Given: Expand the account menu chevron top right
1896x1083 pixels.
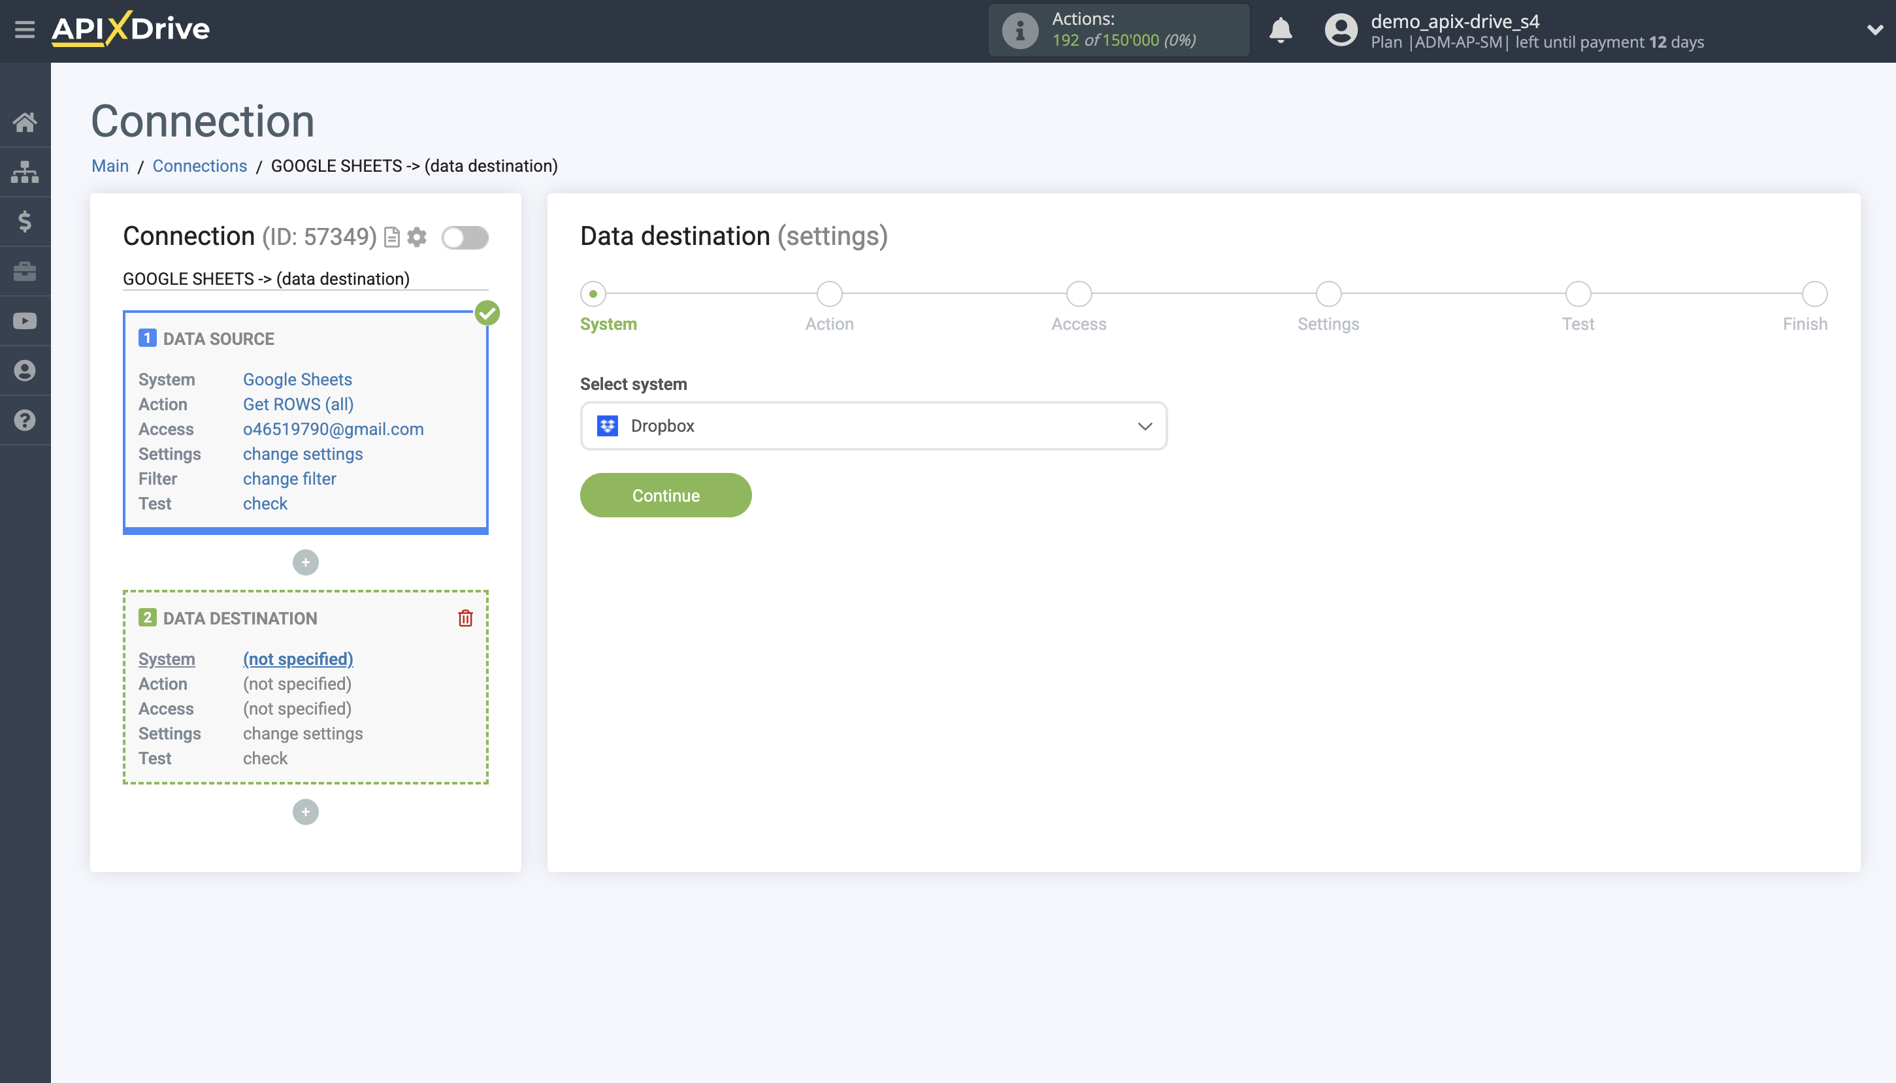Looking at the screenshot, I should [1876, 30].
